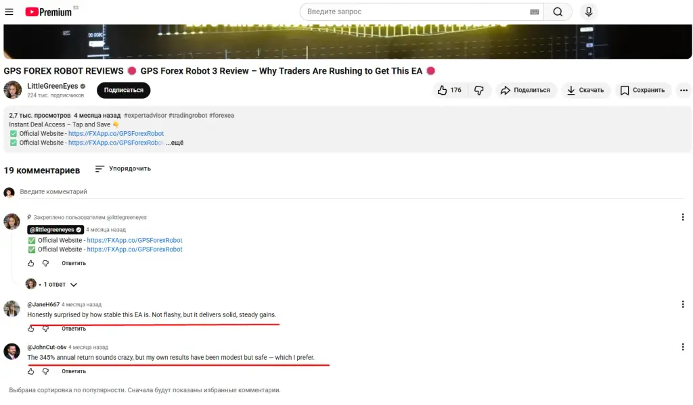This screenshot has width=693, height=405.
Task: Start voice search with microphone
Action: [589, 12]
